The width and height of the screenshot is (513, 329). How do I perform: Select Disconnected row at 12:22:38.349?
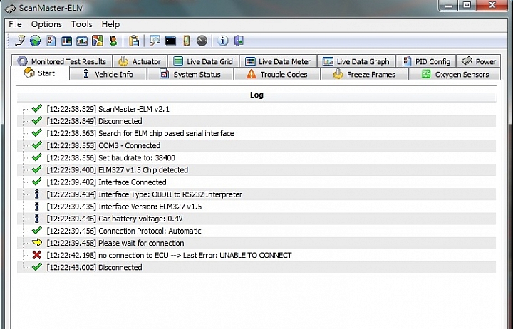click(x=256, y=121)
